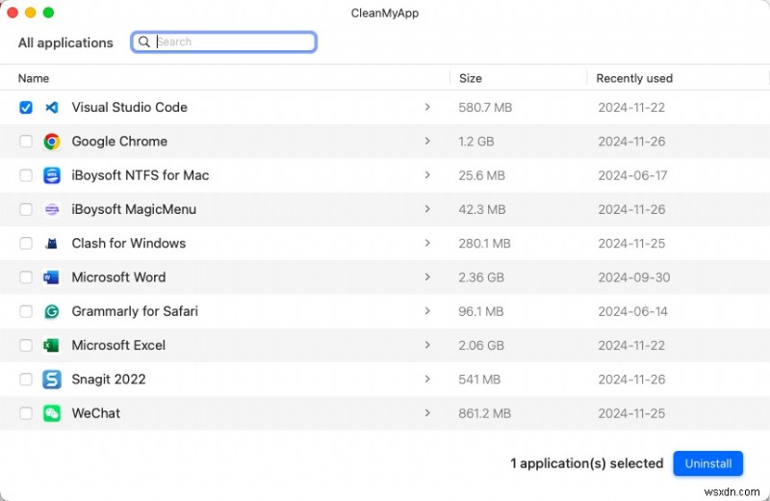The height and width of the screenshot is (501, 770).
Task: Click the iBoysoft MagicMenu icon
Action: tap(52, 209)
